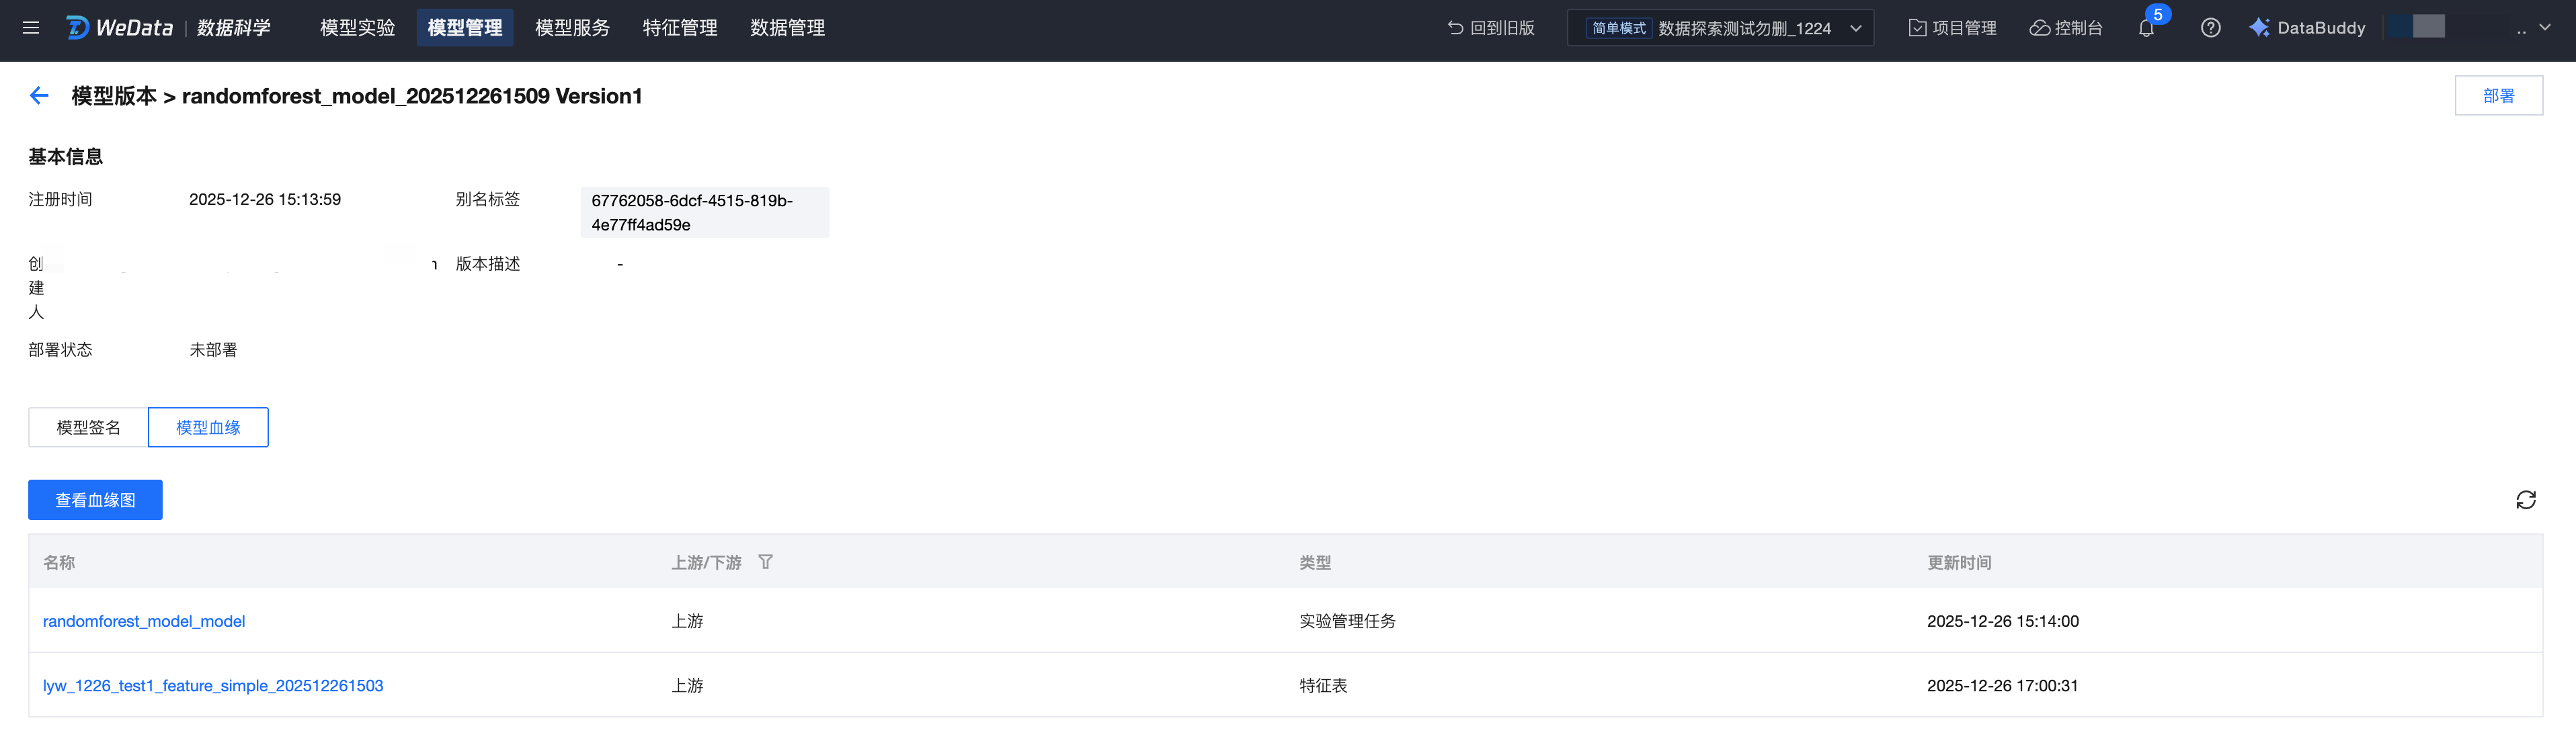The width and height of the screenshot is (2576, 739).
Task: Select the 模型血缘 tab
Action: pos(208,427)
